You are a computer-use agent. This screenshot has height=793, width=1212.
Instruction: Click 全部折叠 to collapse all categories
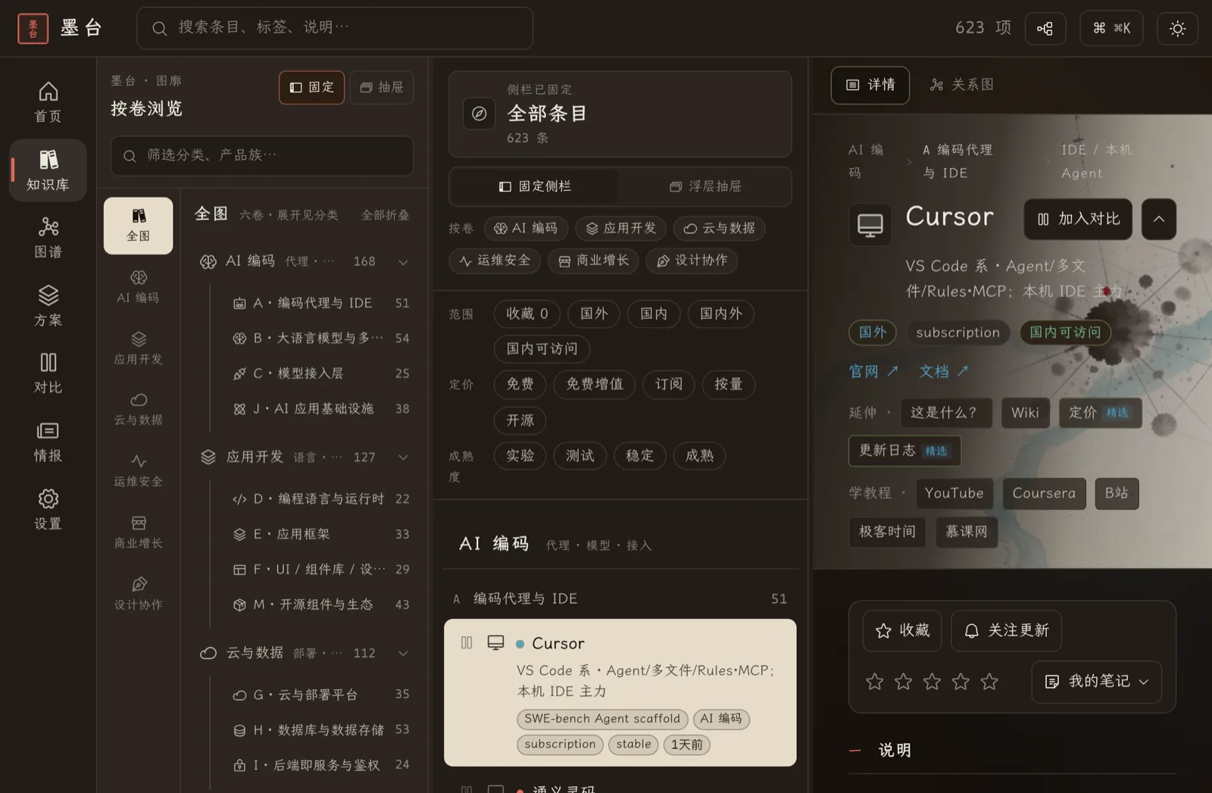(x=385, y=215)
